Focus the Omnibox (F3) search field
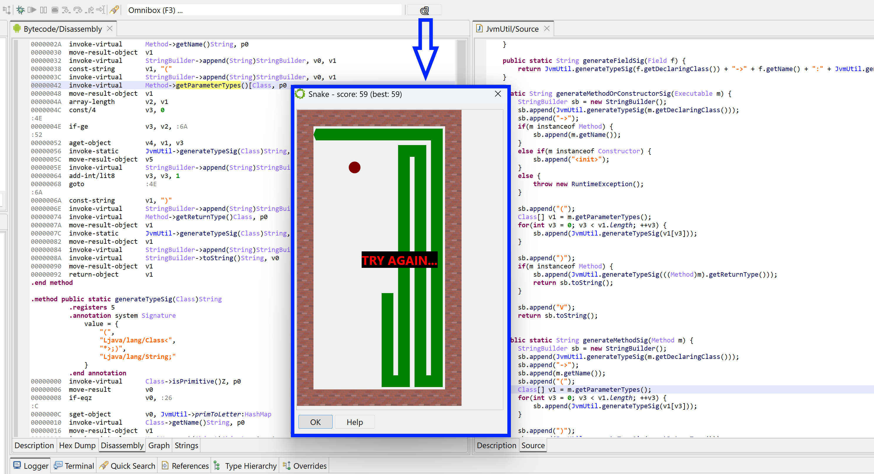Viewport: 874px width, 474px height. (x=264, y=10)
